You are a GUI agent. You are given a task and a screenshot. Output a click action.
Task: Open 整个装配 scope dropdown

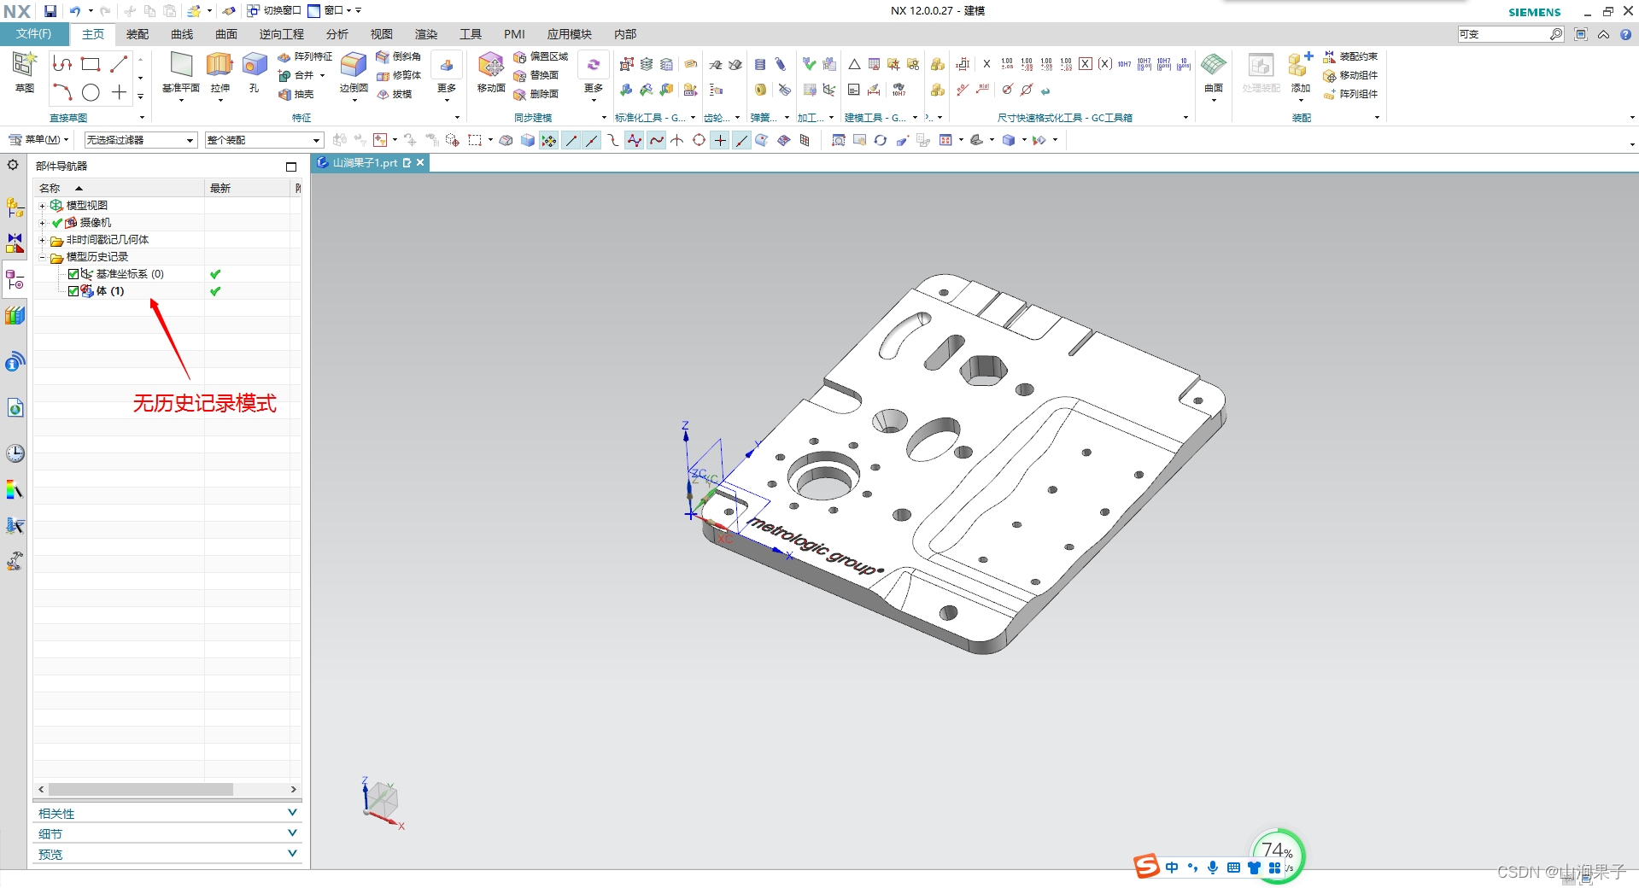point(264,140)
